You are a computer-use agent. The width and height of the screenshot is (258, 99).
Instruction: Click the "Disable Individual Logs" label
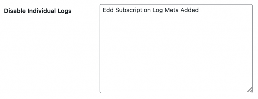point(38,11)
